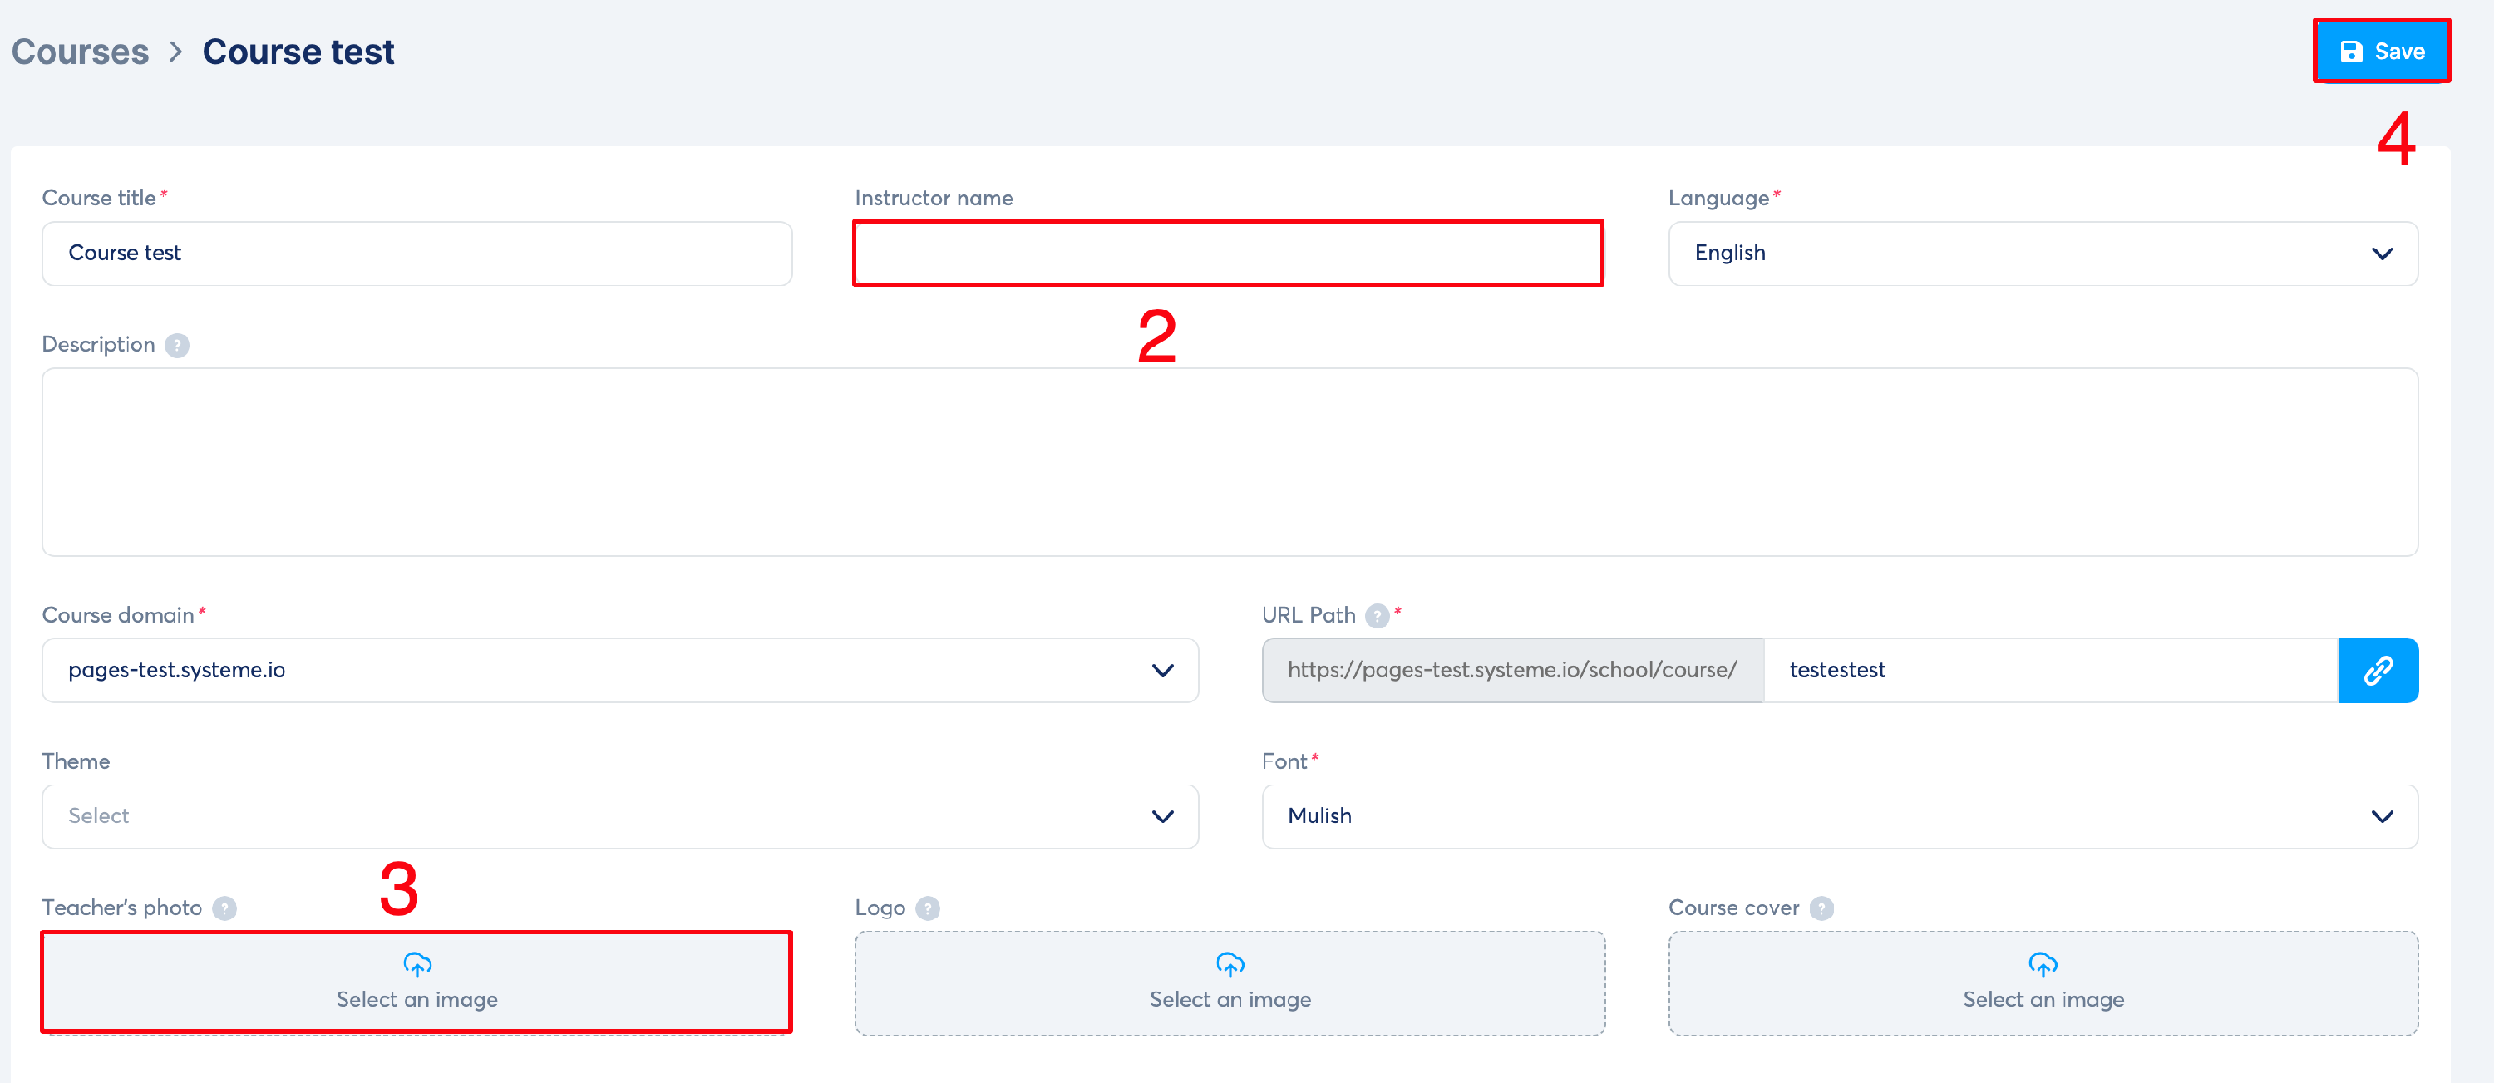Click the Teacher's photo upload cloud icon
The width and height of the screenshot is (2494, 1083).
point(417,964)
